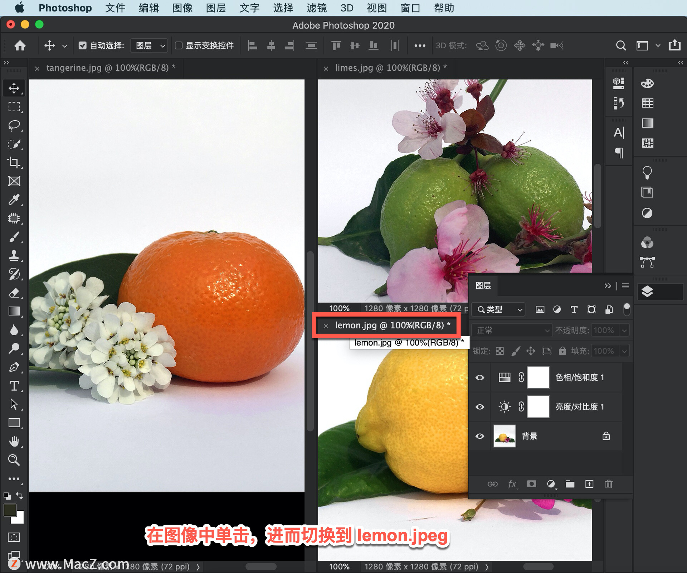
Task: Select the Lasso tool
Action: pos(14,125)
